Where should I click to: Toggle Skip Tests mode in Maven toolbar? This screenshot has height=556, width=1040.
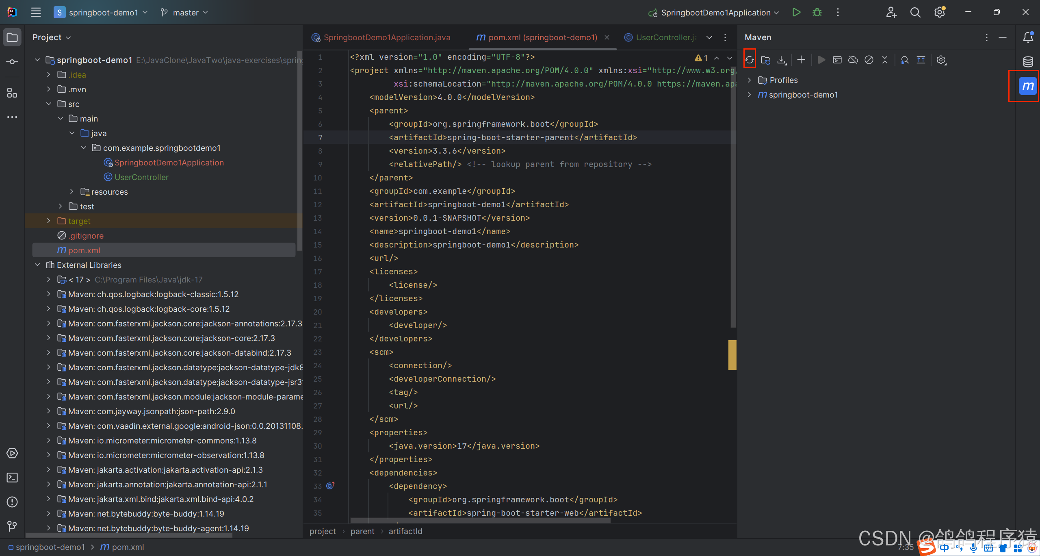pos(869,60)
